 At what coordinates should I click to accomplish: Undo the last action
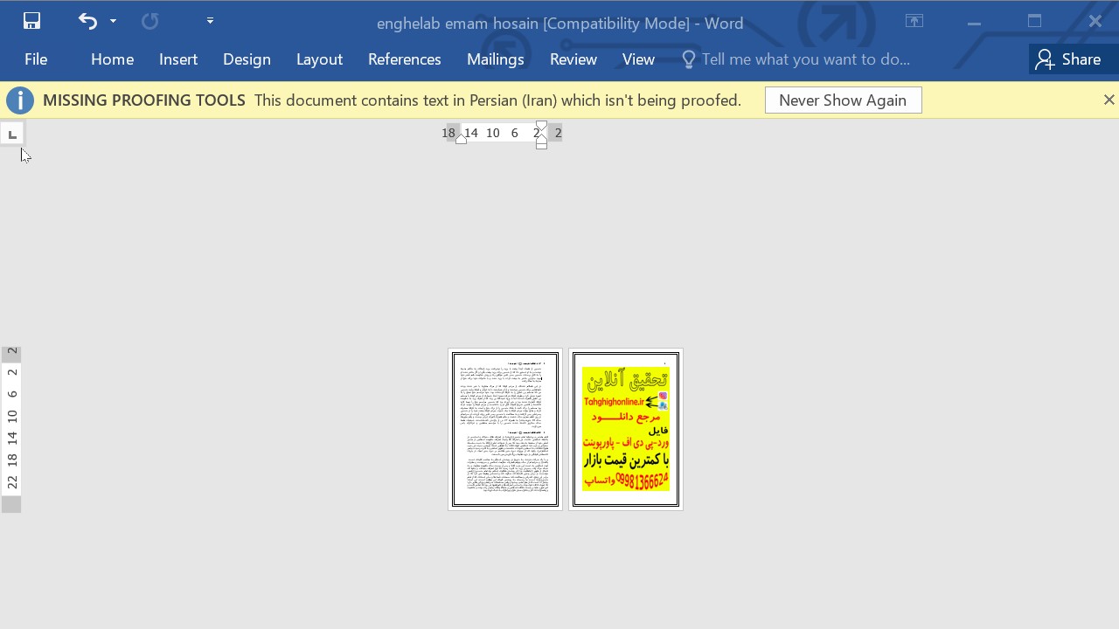(x=87, y=21)
